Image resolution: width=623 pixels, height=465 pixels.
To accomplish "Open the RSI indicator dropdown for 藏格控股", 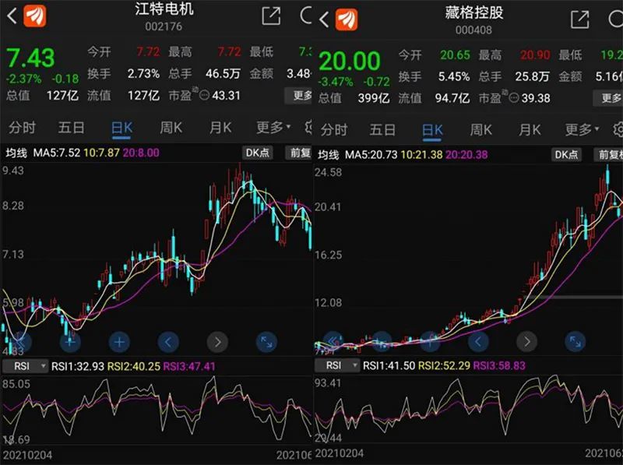I will pos(337,365).
